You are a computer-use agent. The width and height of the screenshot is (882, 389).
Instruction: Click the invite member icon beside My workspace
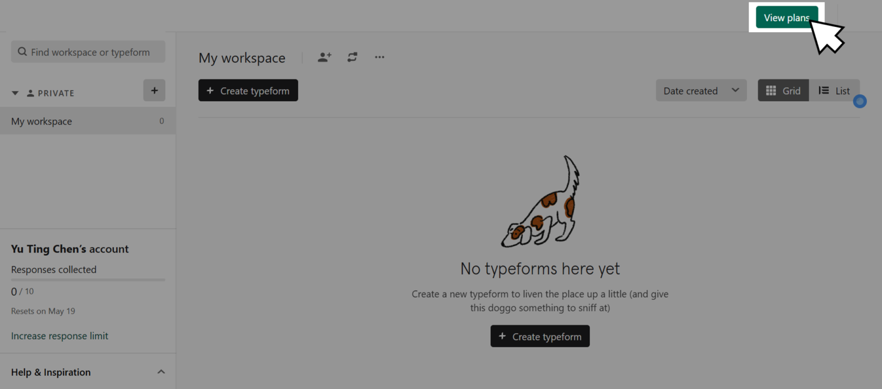(324, 57)
